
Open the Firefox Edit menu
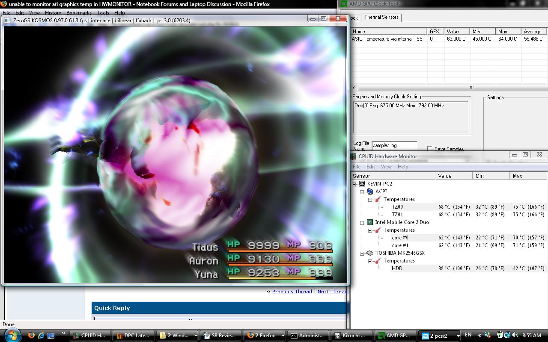point(20,13)
